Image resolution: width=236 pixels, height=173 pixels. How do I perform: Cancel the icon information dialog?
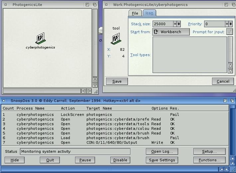point(223,81)
